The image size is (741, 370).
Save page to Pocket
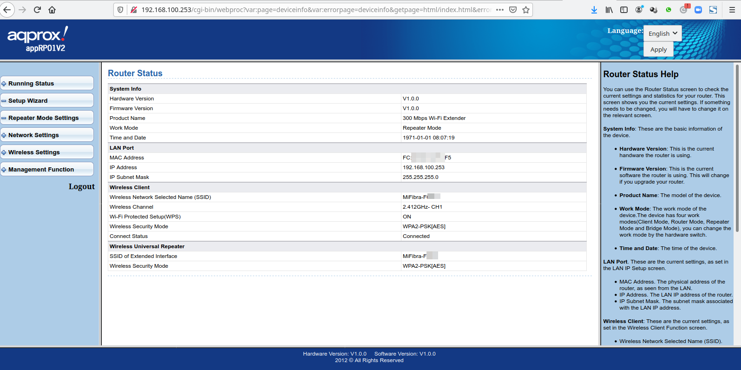(x=513, y=10)
